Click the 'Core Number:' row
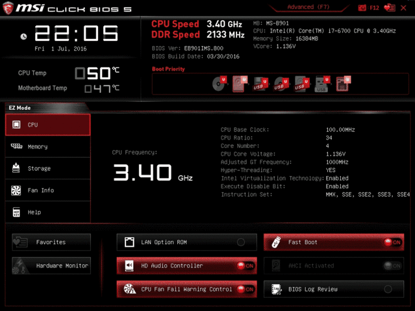Image resolution: width=415 pixels, height=311 pixels. pyautogui.click(x=275, y=146)
